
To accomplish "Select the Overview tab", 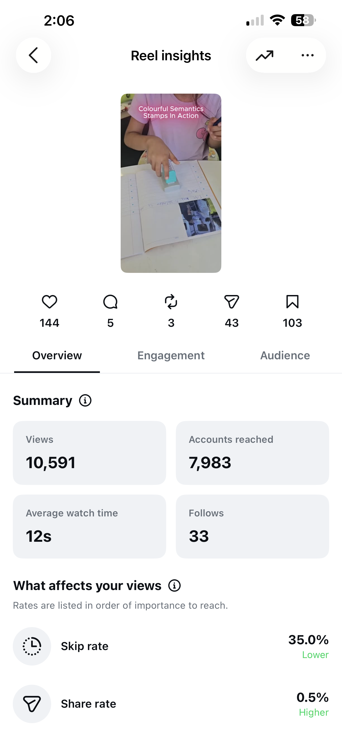I will click(57, 356).
